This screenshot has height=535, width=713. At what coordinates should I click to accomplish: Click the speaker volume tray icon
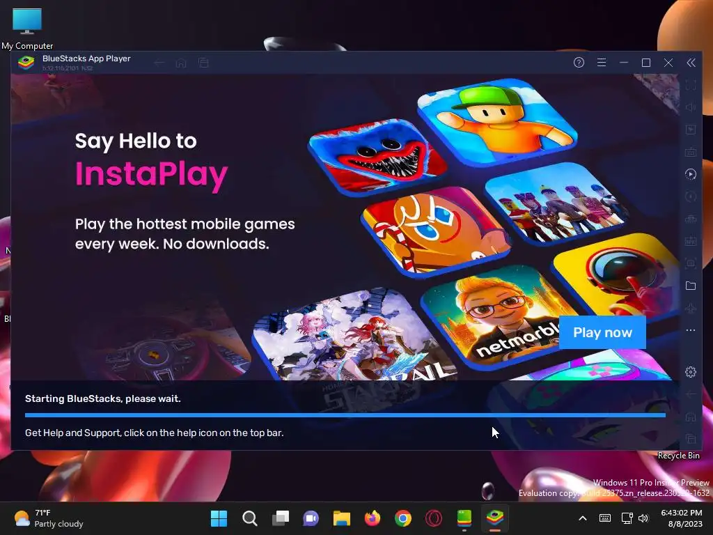(643, 518)
